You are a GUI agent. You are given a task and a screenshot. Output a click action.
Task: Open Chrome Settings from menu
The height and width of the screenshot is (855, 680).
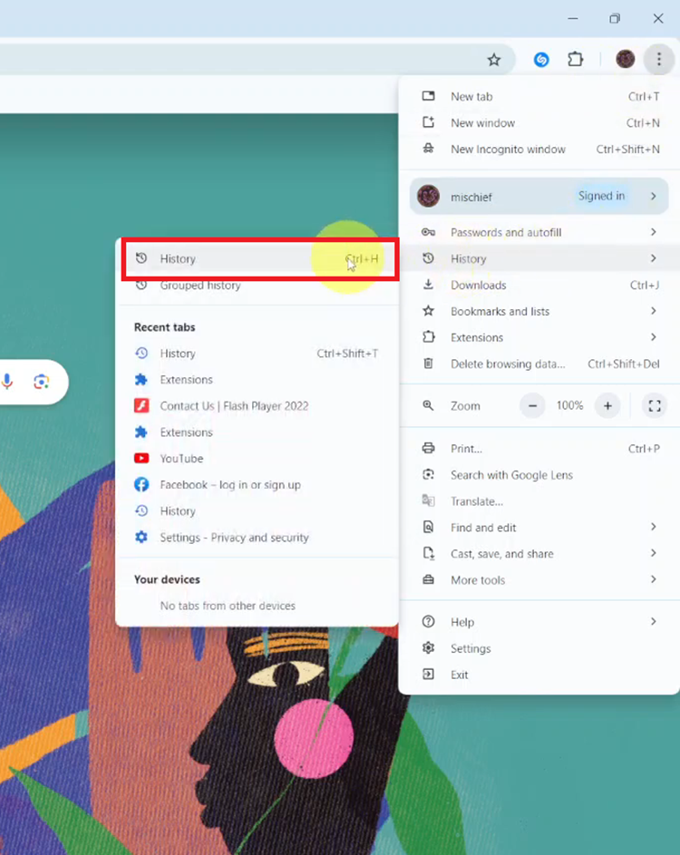point(539,648)
